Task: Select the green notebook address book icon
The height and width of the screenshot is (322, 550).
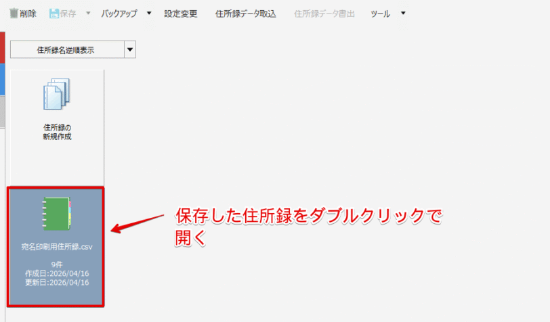Action: pos(57,213)
